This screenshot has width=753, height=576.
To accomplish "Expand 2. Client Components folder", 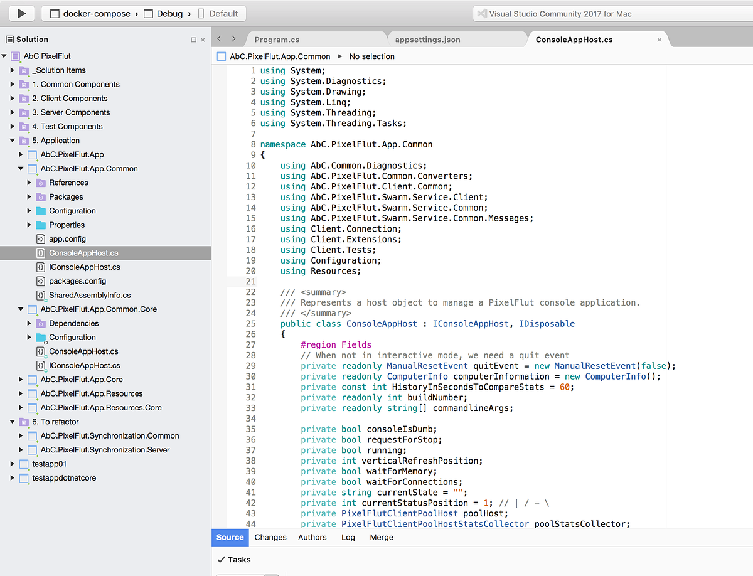I will coord(12,99).
